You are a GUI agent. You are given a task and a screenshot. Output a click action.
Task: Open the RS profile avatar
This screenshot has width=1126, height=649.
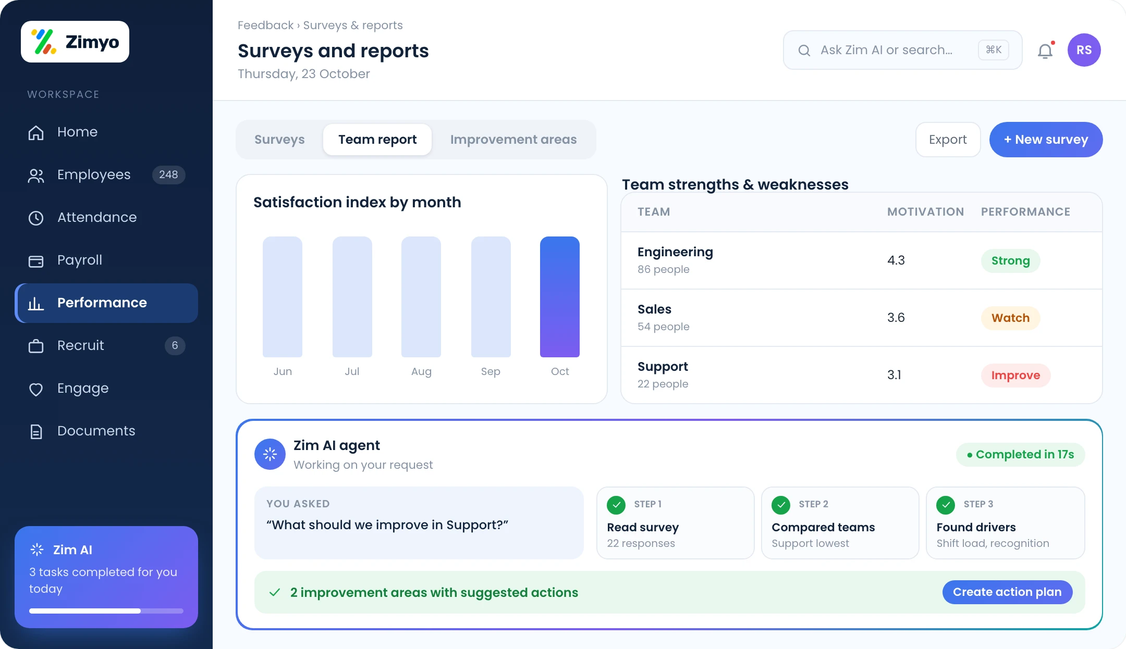[1084, 50]
